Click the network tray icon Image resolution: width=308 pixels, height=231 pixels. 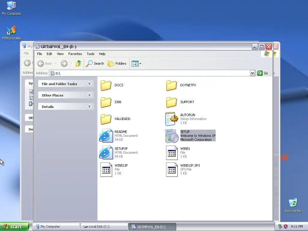(x=280, y=226)
